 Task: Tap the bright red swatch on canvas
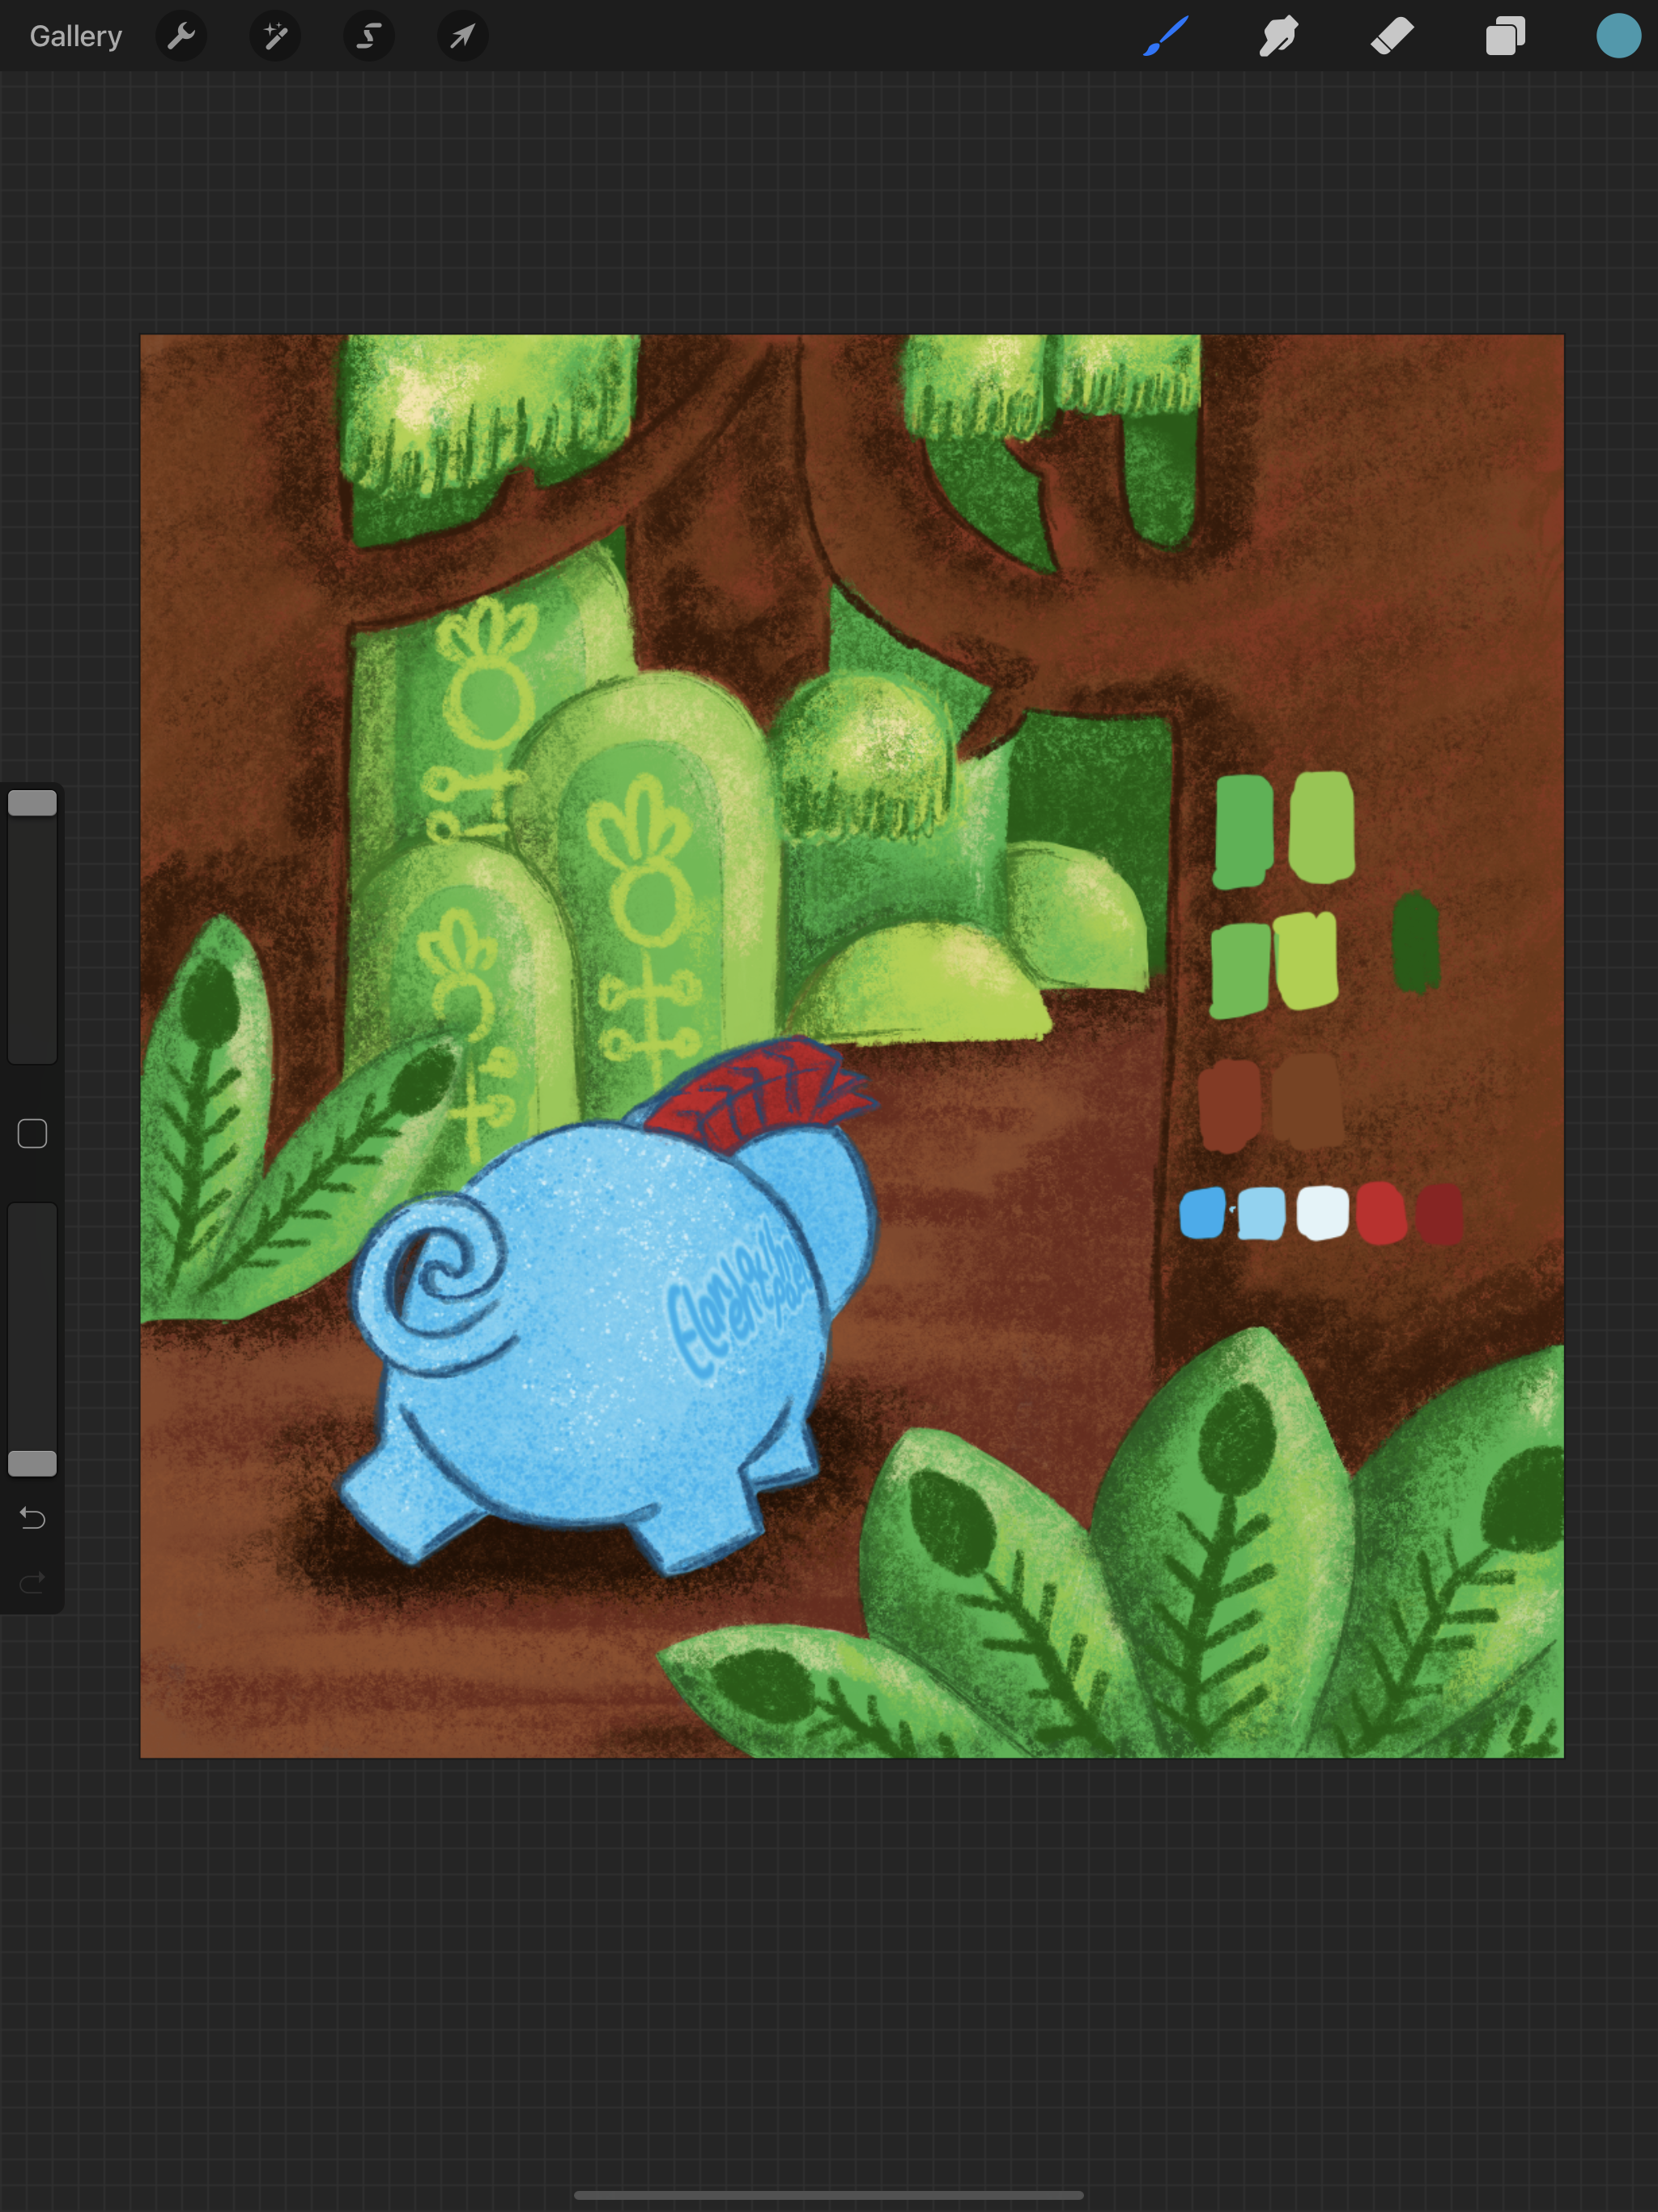pos(1380,1213)
